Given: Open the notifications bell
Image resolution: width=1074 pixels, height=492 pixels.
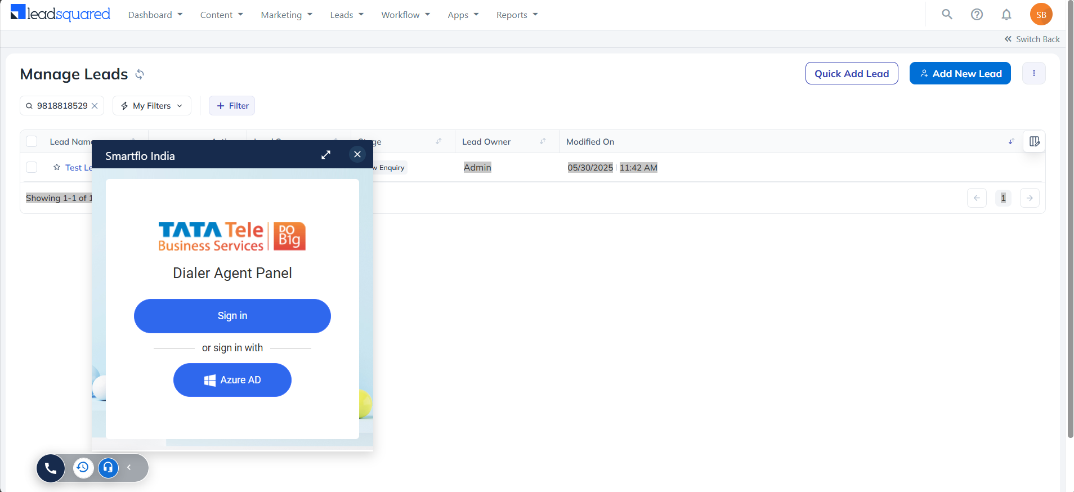Looking at the screenshot, I should (1006, 15).
